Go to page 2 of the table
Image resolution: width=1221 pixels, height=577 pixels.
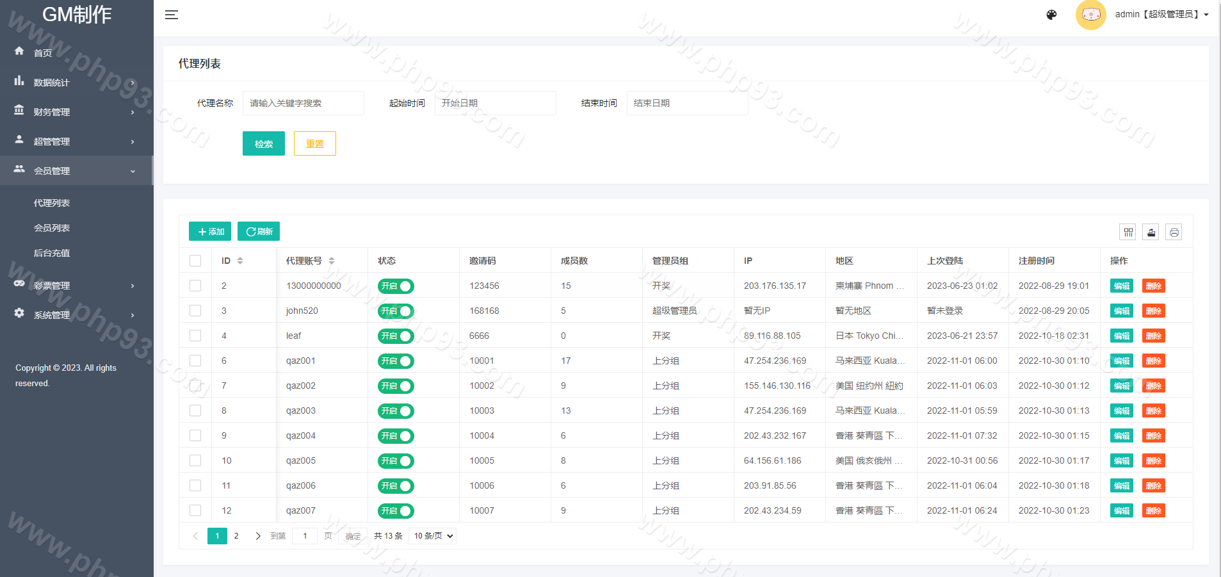click(236, 536)
